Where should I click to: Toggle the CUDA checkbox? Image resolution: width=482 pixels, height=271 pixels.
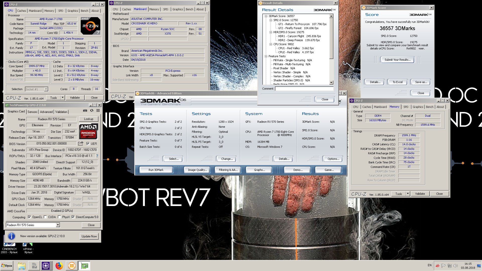[45, 217]
